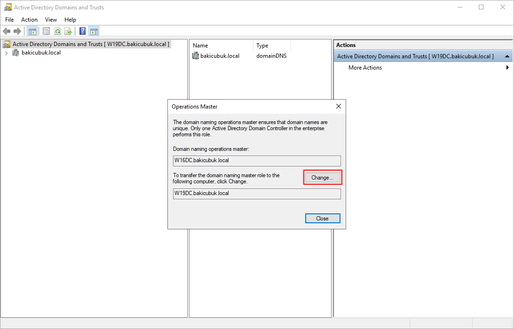
Task: Open Properties toolbar icon
Action: [x=46, y=31]
